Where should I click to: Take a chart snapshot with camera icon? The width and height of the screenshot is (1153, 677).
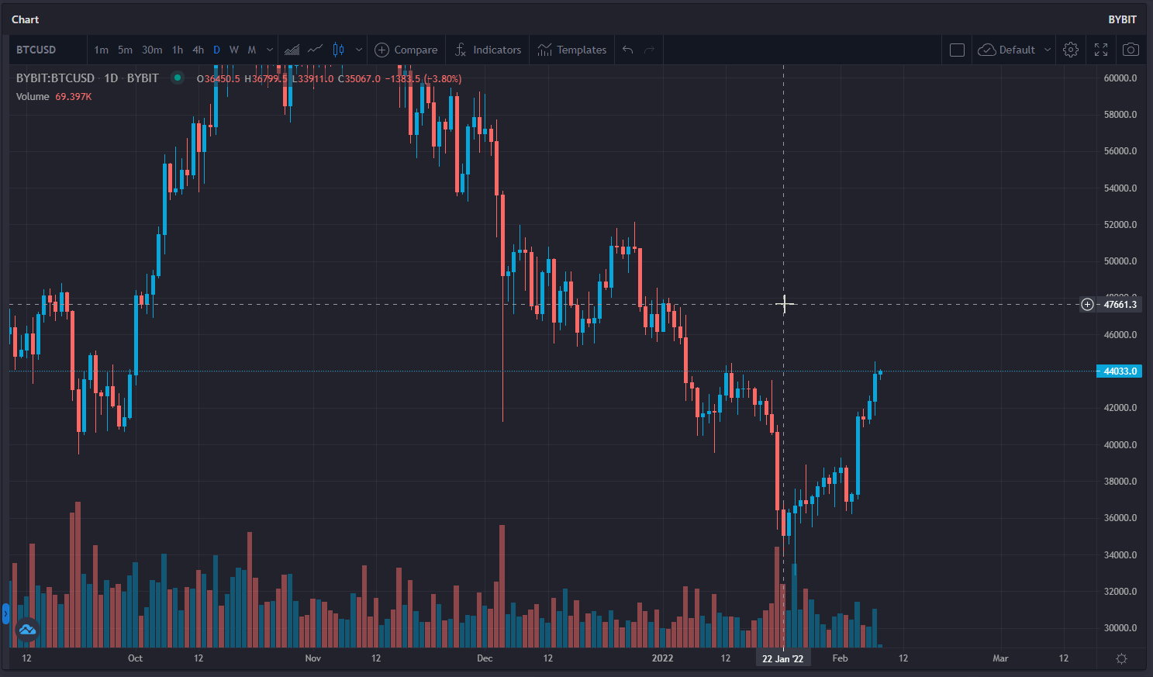pyautogui.click(x=1131, y=50)
